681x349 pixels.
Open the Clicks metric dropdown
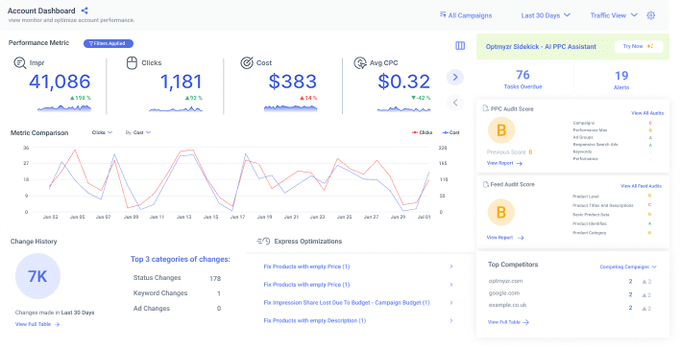[102, 132]
